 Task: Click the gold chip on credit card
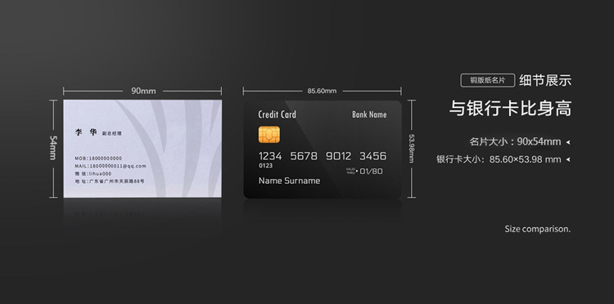pyautogui.click(x=269, y=134)
